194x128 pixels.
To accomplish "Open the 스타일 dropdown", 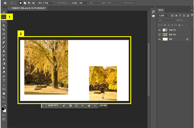I will click(84, 3).
